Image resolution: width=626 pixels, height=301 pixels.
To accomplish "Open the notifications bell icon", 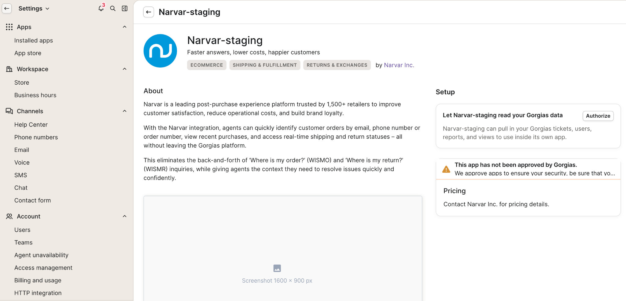I will [x=101, y=8].
